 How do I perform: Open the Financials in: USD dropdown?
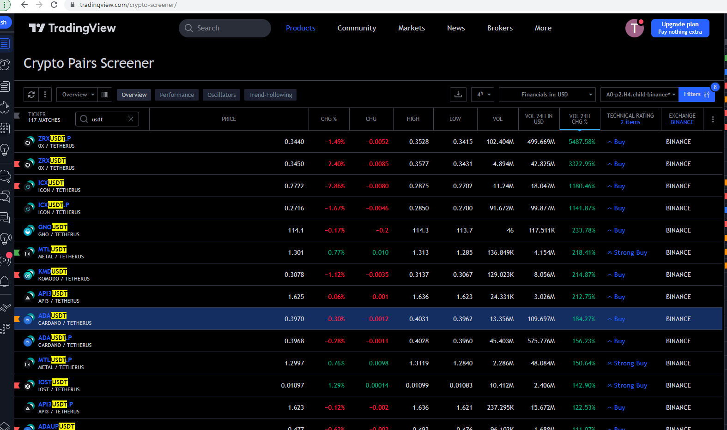pyautogui.click(x=547, y=95)
